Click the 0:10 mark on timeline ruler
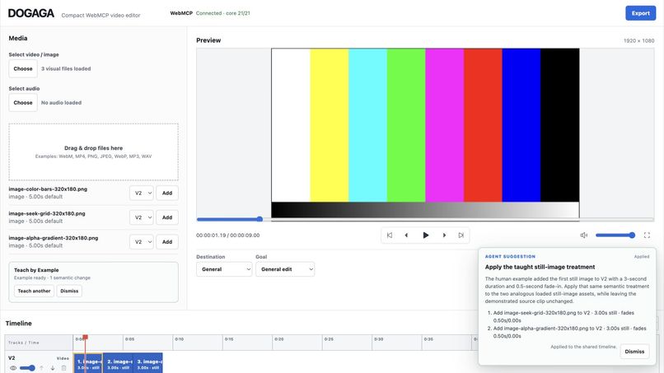Viewport: 664px width, 373px height. (x=179, y=339)
